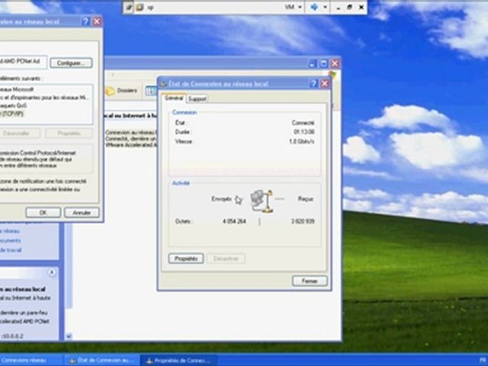Select the 'imprimantes pour les réseaux' list item
This screenshot has height=366, width=488.
(45, 98)
